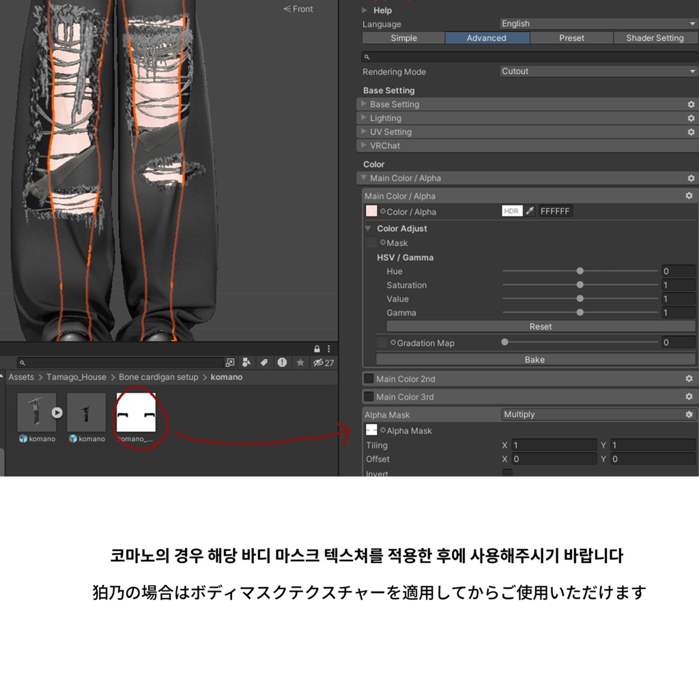Click the Gamma slider handle
Viewport: 699px width, 699px height.
[580, 313]
